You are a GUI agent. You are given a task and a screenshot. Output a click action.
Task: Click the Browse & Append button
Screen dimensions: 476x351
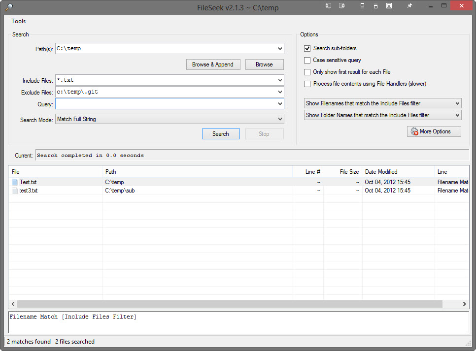click(x=213, y=64)
